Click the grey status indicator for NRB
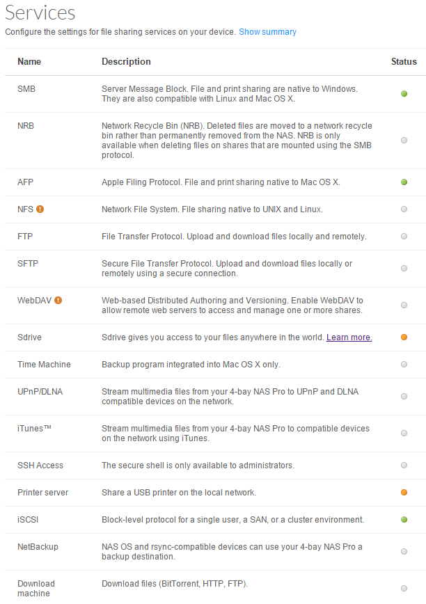 pos(404,141)
